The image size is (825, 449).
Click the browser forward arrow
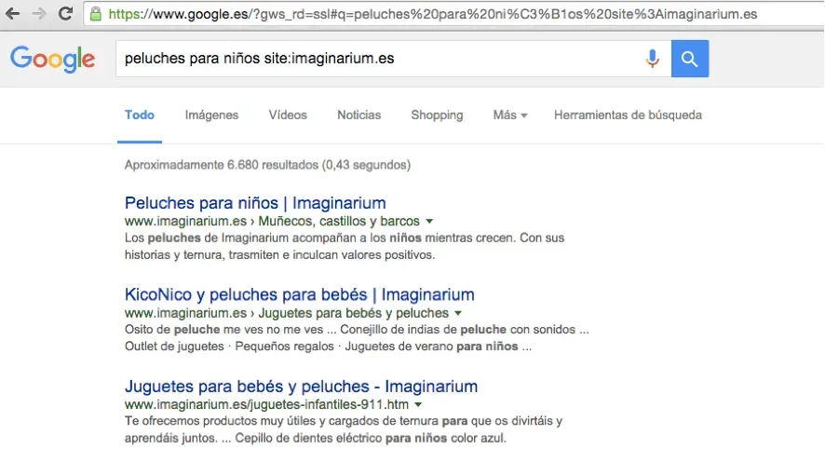39,14
